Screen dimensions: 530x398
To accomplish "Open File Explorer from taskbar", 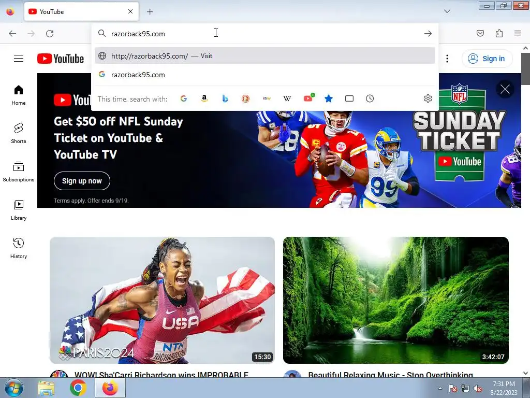I will (x=46, y=388).
